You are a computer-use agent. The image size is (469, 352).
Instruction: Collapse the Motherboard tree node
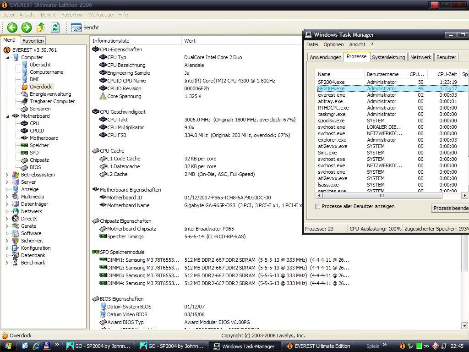point(7,116)
